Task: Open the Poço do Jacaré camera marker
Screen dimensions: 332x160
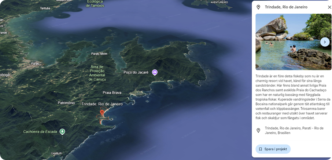Action: (x=155, y=72)
